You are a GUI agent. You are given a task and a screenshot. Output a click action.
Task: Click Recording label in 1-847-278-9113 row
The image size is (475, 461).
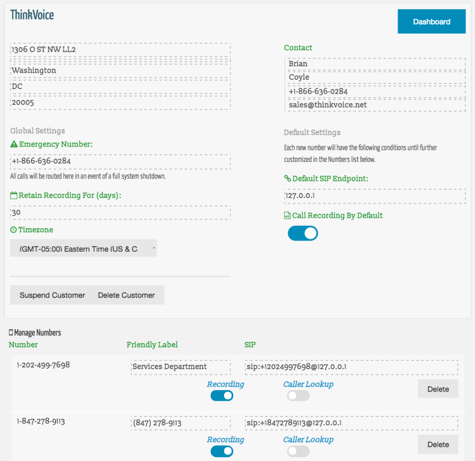[x=225, y=440]
